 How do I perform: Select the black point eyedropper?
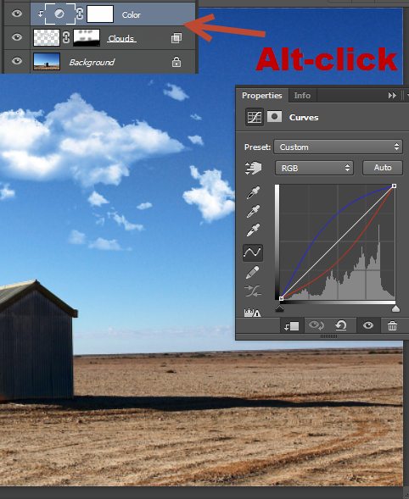[x=253, y=192]
